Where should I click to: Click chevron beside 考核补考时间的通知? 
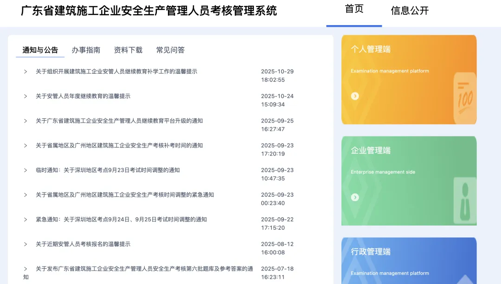[x=26, y=145]
